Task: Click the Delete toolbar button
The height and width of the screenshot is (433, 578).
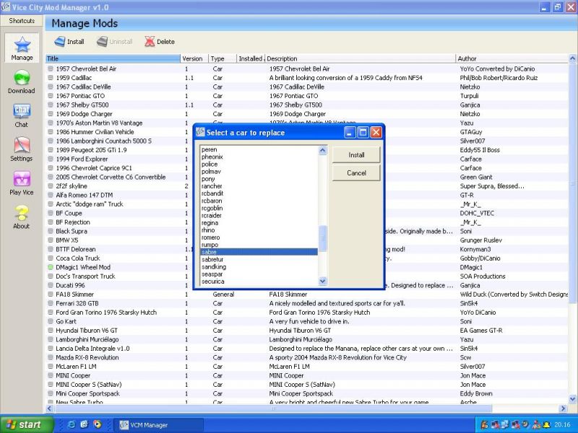Action: coord(159,42)
